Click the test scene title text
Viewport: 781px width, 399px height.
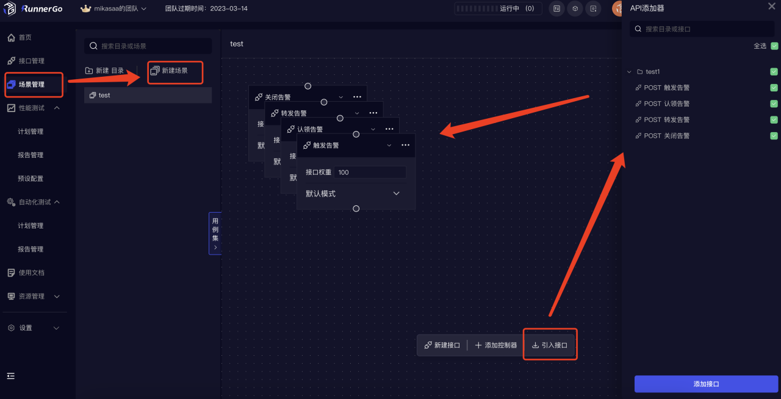pyautogui.click(x=237, y=44)
